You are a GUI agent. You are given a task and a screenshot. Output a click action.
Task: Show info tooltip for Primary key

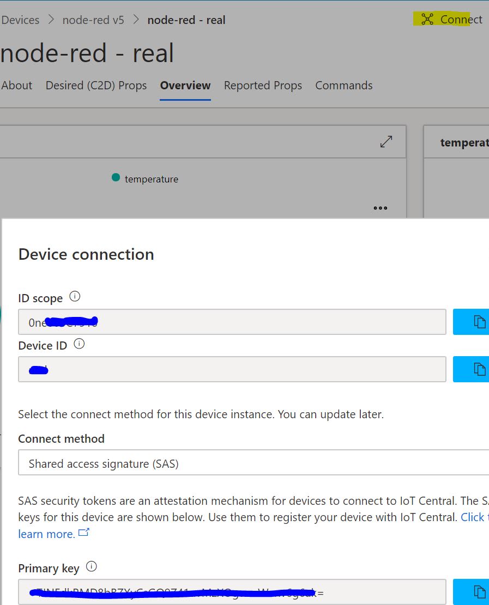92,567
